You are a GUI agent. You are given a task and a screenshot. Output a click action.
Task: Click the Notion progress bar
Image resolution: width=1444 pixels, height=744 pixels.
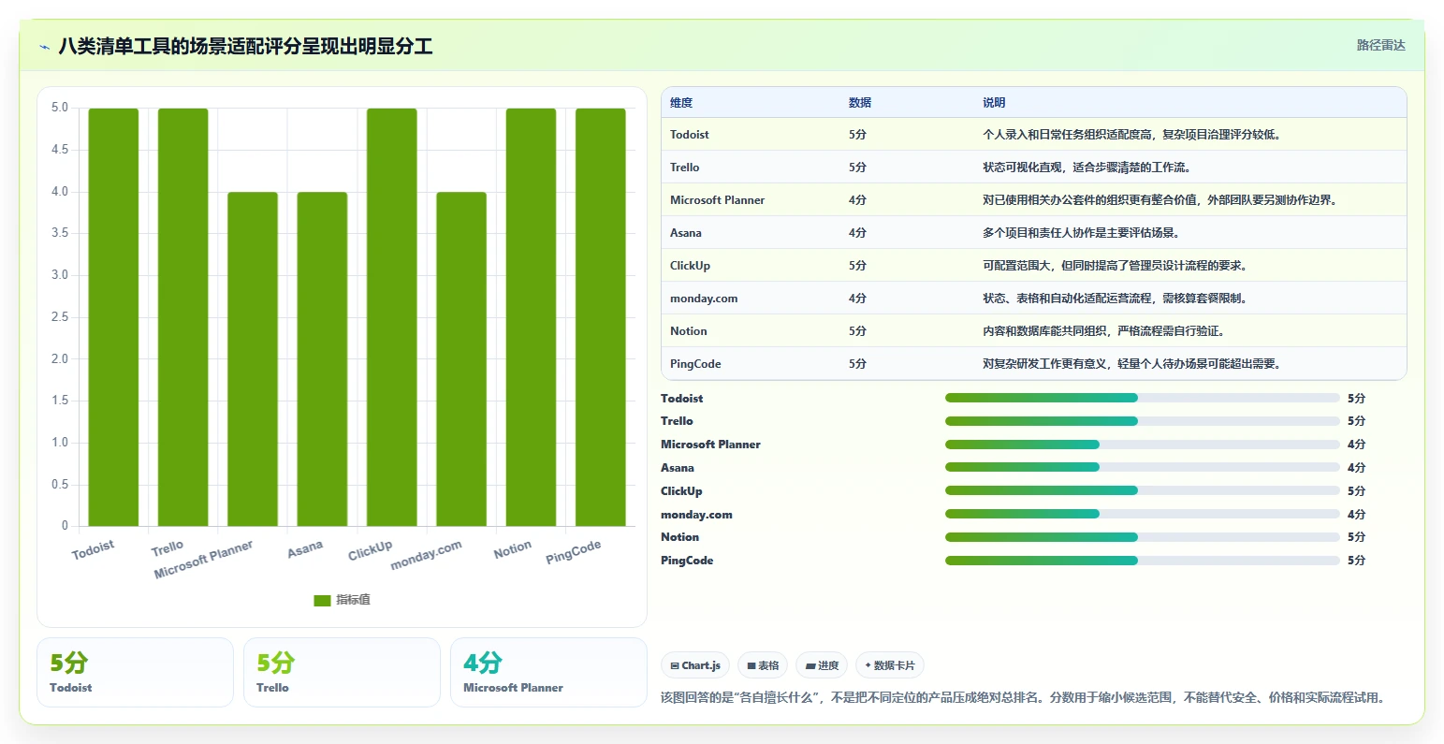[1143, 537]
